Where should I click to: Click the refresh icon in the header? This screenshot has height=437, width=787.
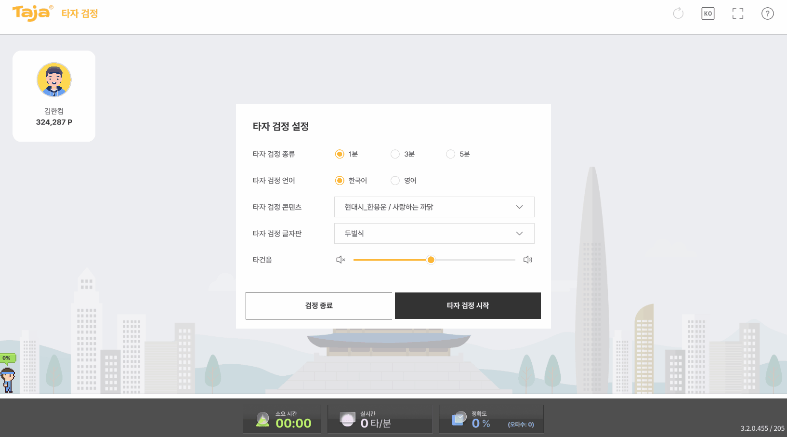tap(678, 13)
